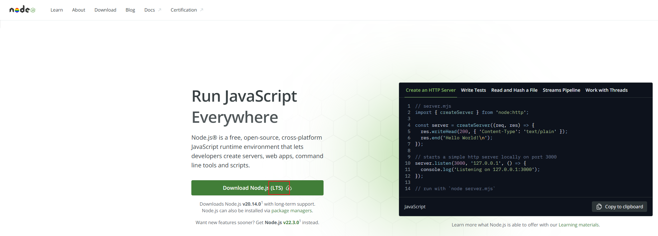This screenshot has width=658, height=236.
Task: Switch to the Write Tests tab
Action: 473,90
